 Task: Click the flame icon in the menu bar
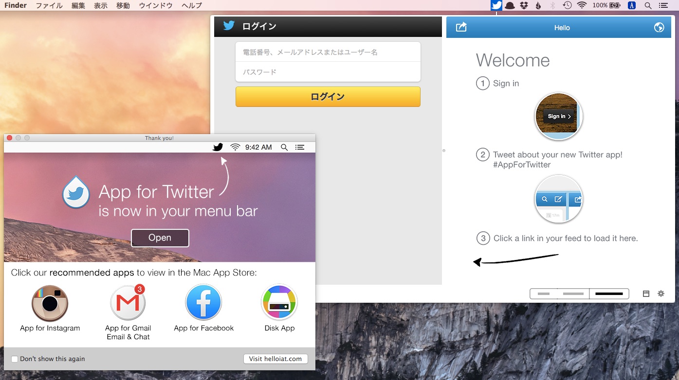pyautogui.click(x=538, y=6)
